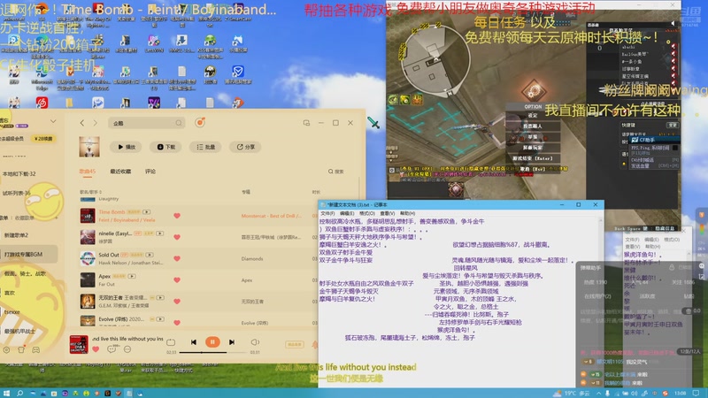Open the volume control in player bar
Screen dimensions: 708x398
pos(255,342)
